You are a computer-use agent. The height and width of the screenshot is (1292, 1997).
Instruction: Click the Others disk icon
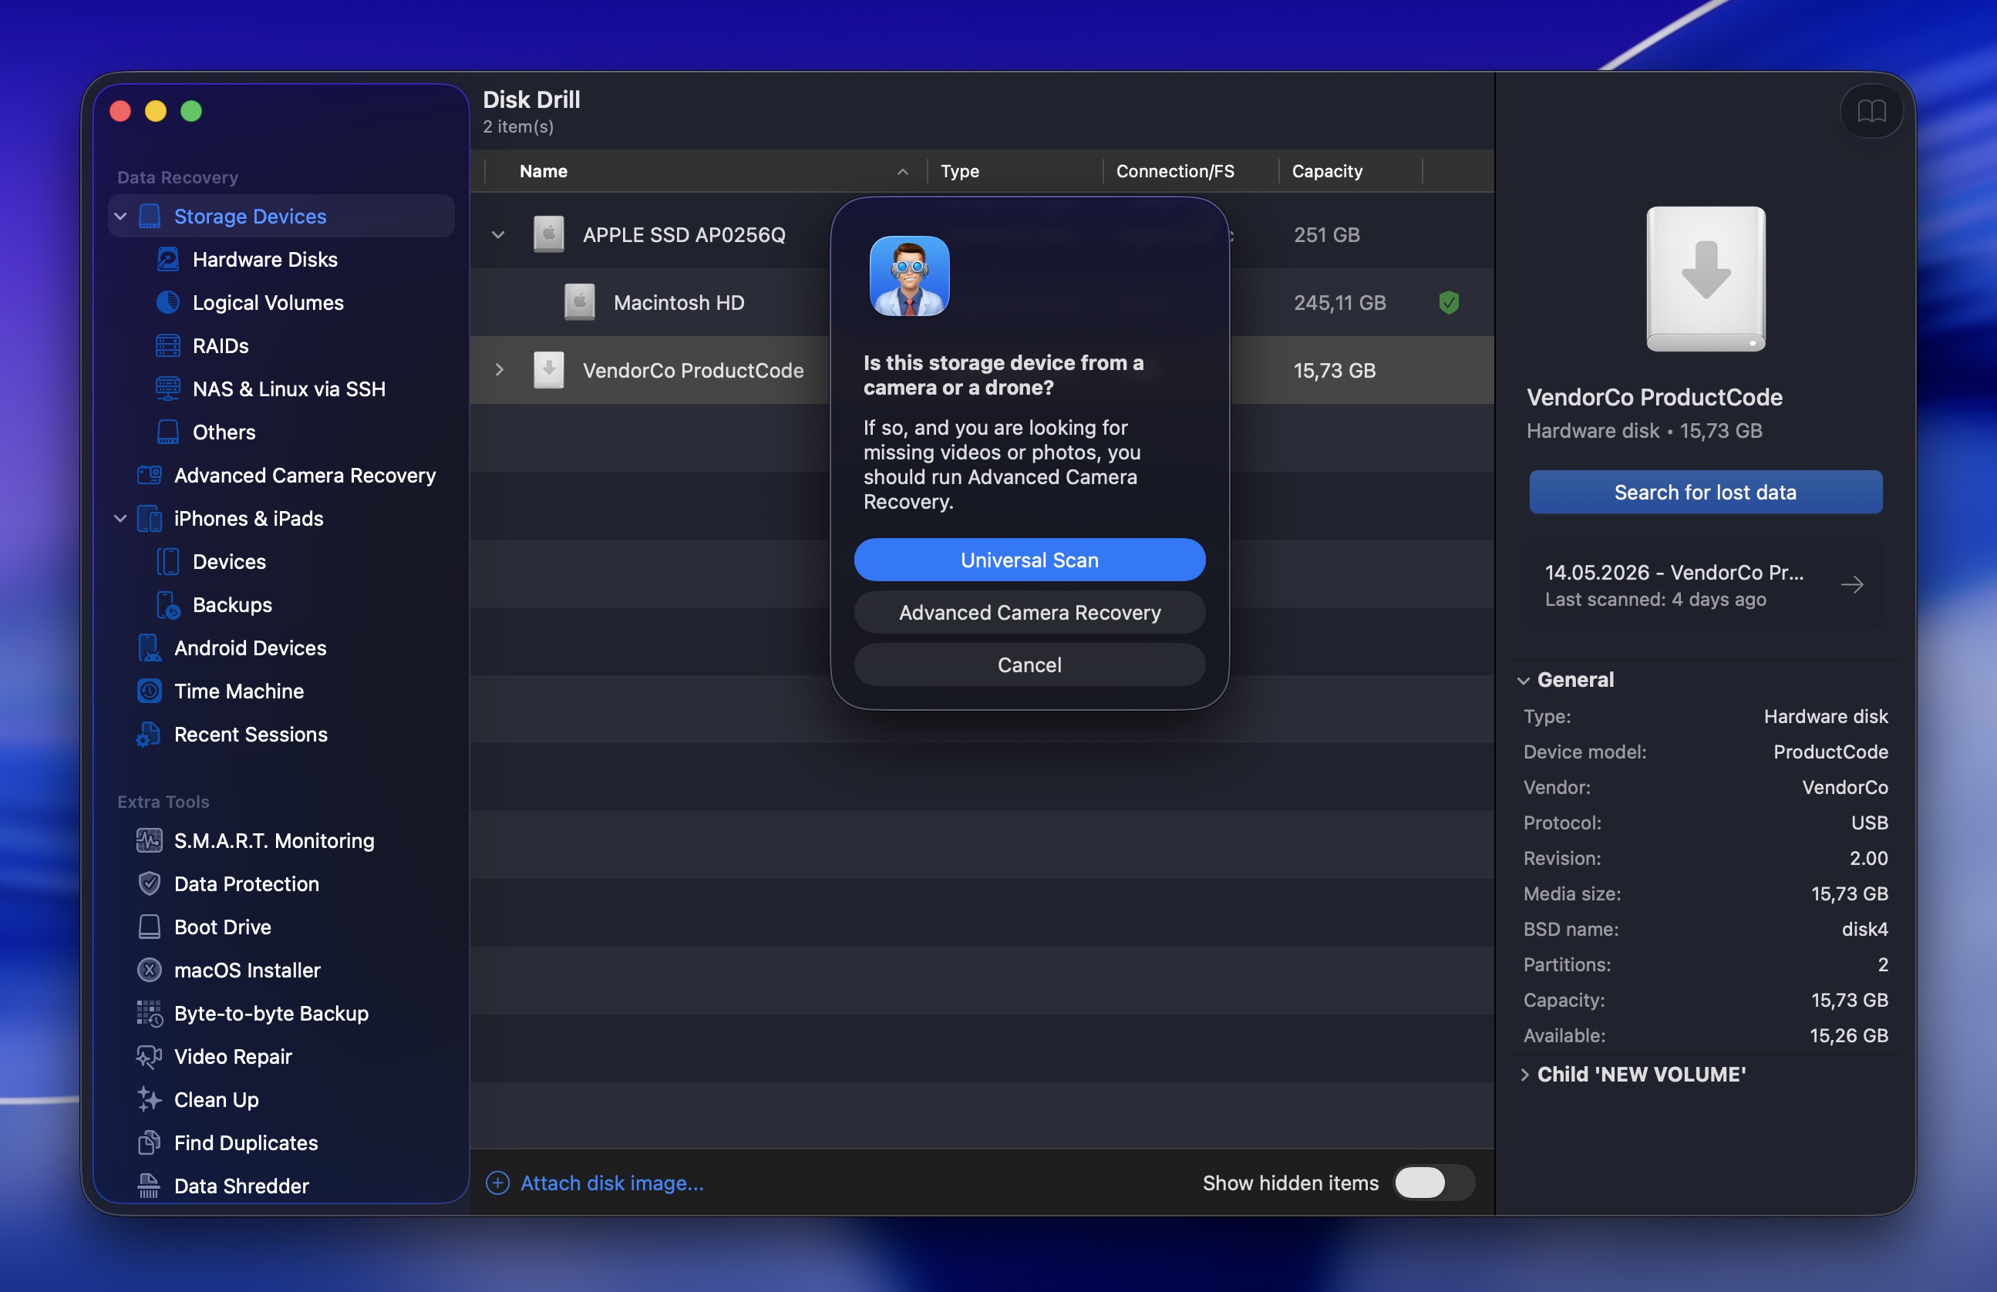click(168, 432)
